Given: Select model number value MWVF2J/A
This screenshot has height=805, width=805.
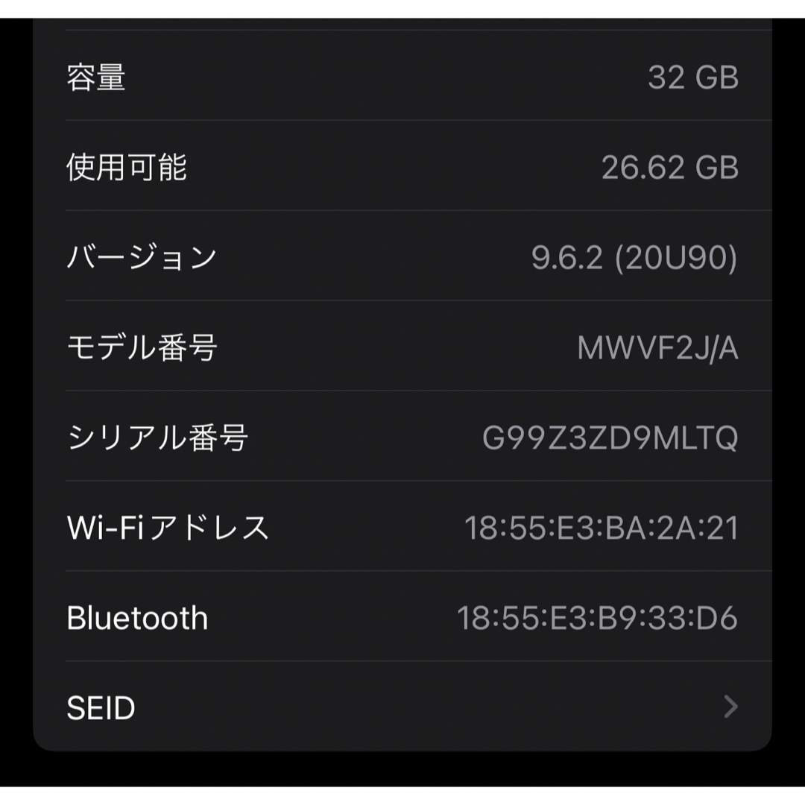Looking at the screenshot, I should (x=657, y=348).
